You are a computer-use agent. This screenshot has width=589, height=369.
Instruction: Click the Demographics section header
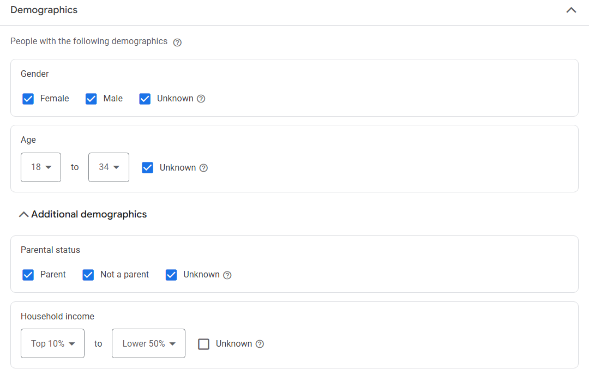tap(44, 10)
